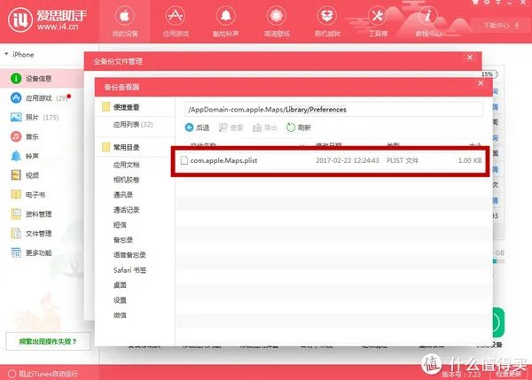Close the 备份查看器 dialog

[x=481, y=83]
